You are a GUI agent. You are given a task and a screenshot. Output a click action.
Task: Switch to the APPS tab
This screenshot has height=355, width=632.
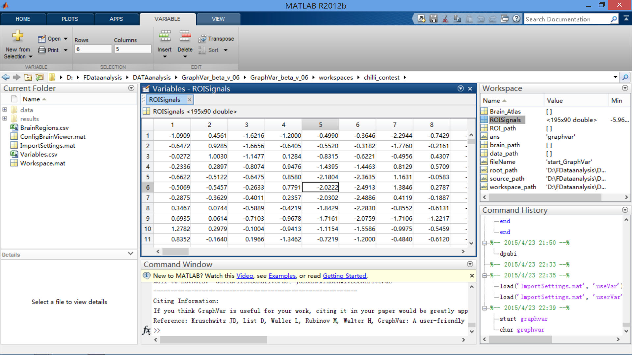pyautogui.click(x=116, y=19)
